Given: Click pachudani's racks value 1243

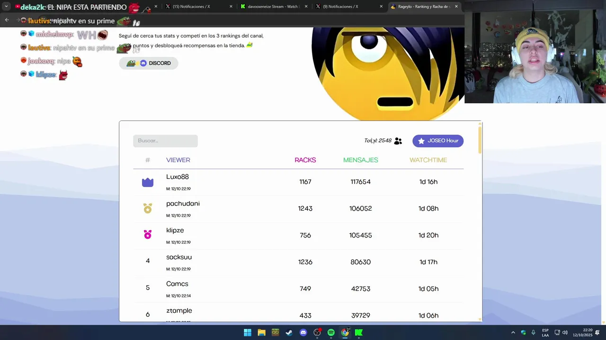Looking at the screenshot, I should click(305, 208).
